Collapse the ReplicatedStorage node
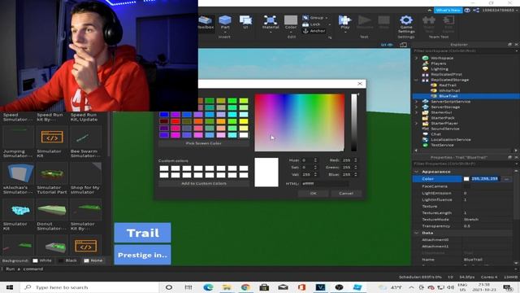This screenshot has height=293, width=520. point(417,80)
